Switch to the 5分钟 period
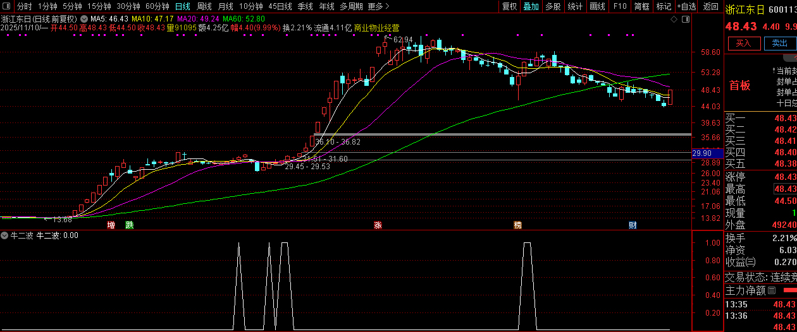The width and height of the screenshot is (797, 332). pos(72,6)
